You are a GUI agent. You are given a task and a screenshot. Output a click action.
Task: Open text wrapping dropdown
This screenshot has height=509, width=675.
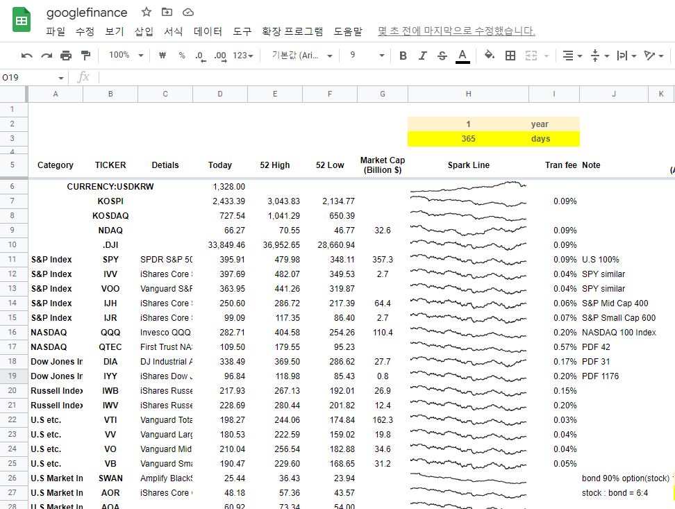click(x=626, y=56)
